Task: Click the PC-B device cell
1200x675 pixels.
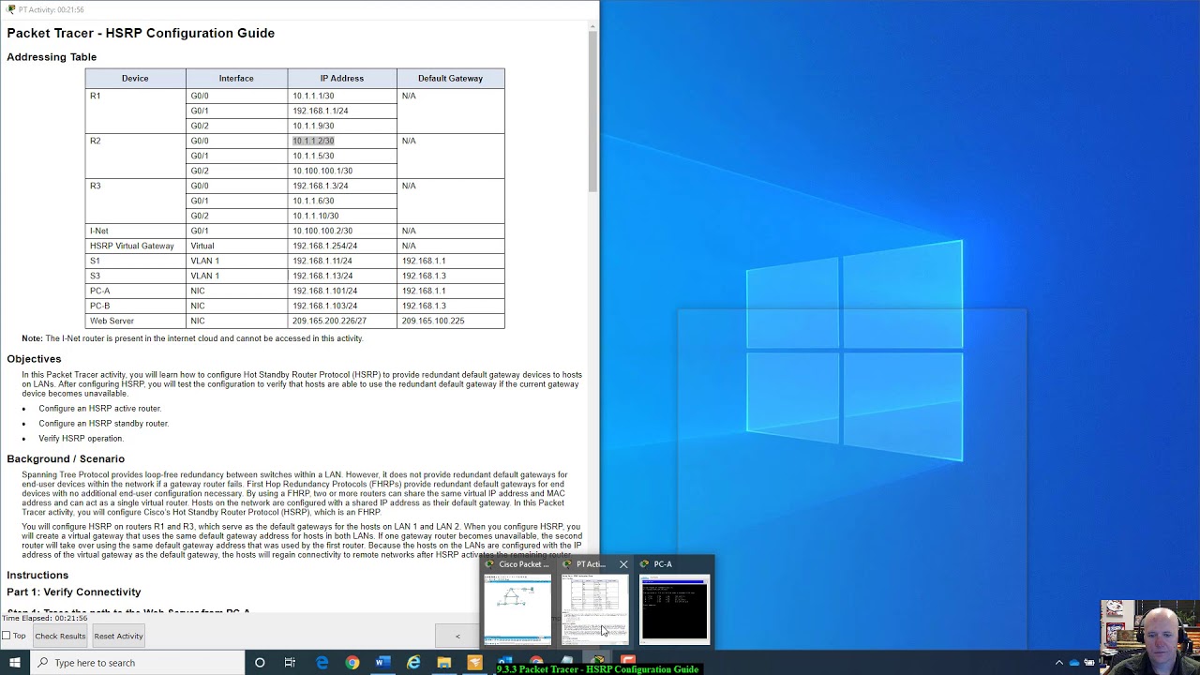Action: point(135,306)
